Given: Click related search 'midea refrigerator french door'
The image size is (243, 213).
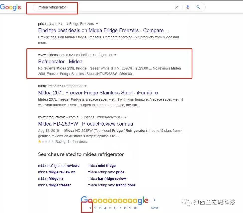Looking at the screenshot, I should (111, 185).
